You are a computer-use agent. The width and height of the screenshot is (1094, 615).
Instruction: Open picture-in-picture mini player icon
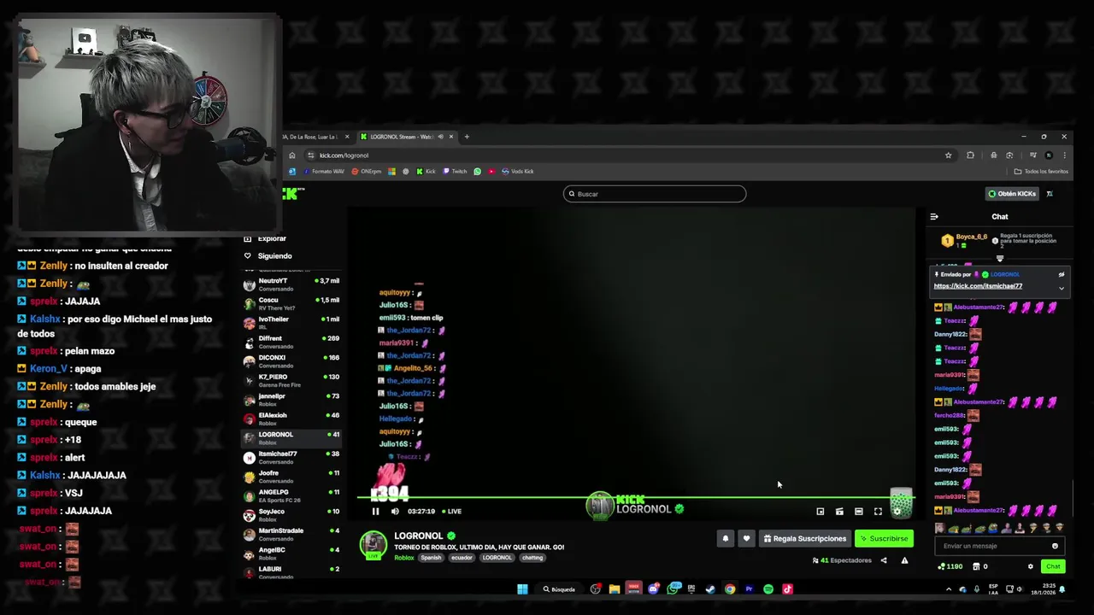tap(820, 512)
